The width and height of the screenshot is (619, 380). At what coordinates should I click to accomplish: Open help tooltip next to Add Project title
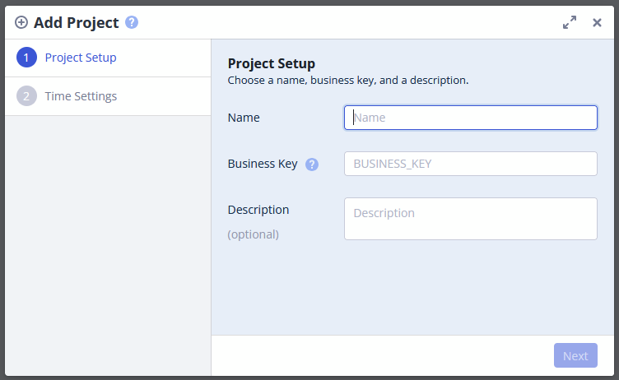(132, 22)
